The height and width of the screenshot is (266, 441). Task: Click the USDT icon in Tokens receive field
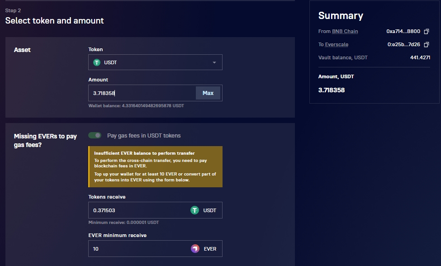(194, 210)
